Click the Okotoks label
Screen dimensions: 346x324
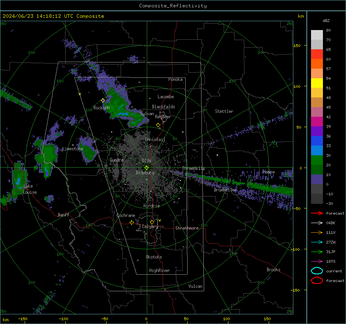click(x=154, y=257)
